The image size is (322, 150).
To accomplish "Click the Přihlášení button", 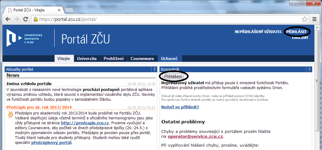I will (173, 77).
